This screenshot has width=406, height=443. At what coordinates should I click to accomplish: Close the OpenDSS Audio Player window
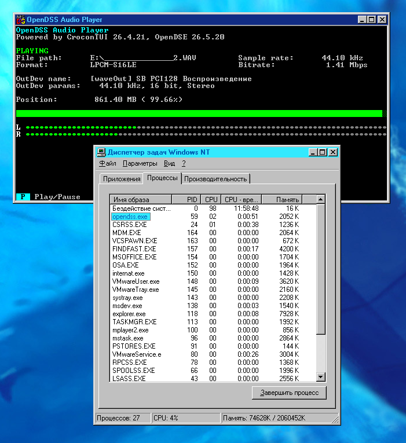[382, 20]
